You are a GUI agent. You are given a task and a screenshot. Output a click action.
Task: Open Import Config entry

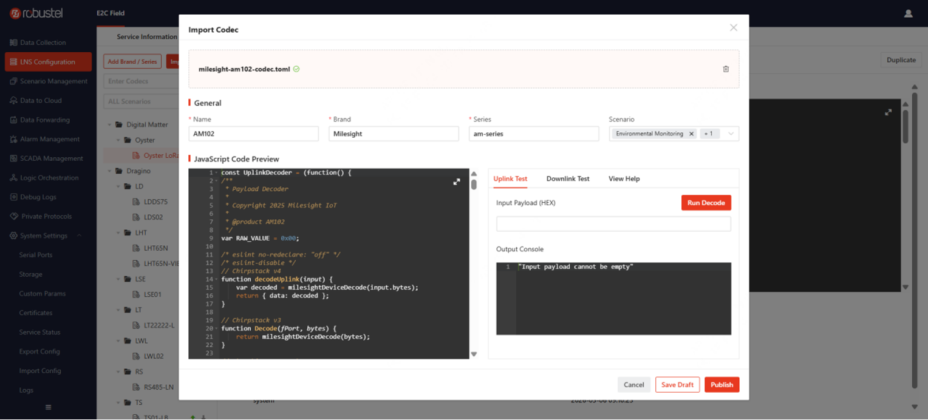point(40,371)
